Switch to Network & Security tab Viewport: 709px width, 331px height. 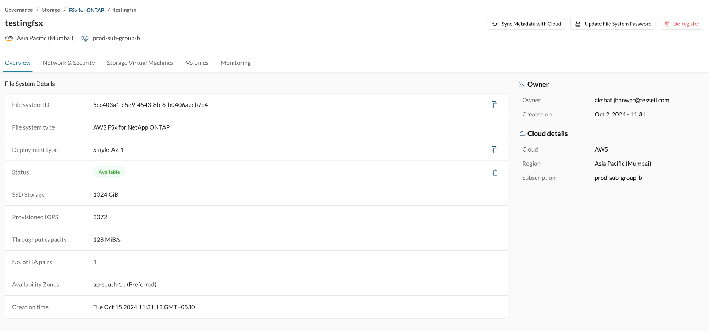point(69,63)
